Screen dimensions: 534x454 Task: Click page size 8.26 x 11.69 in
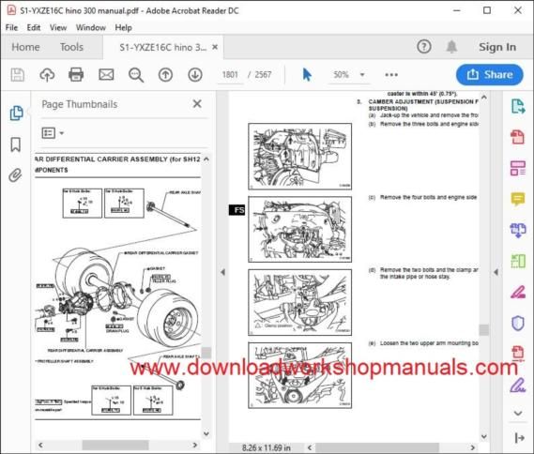pos(267,447)
